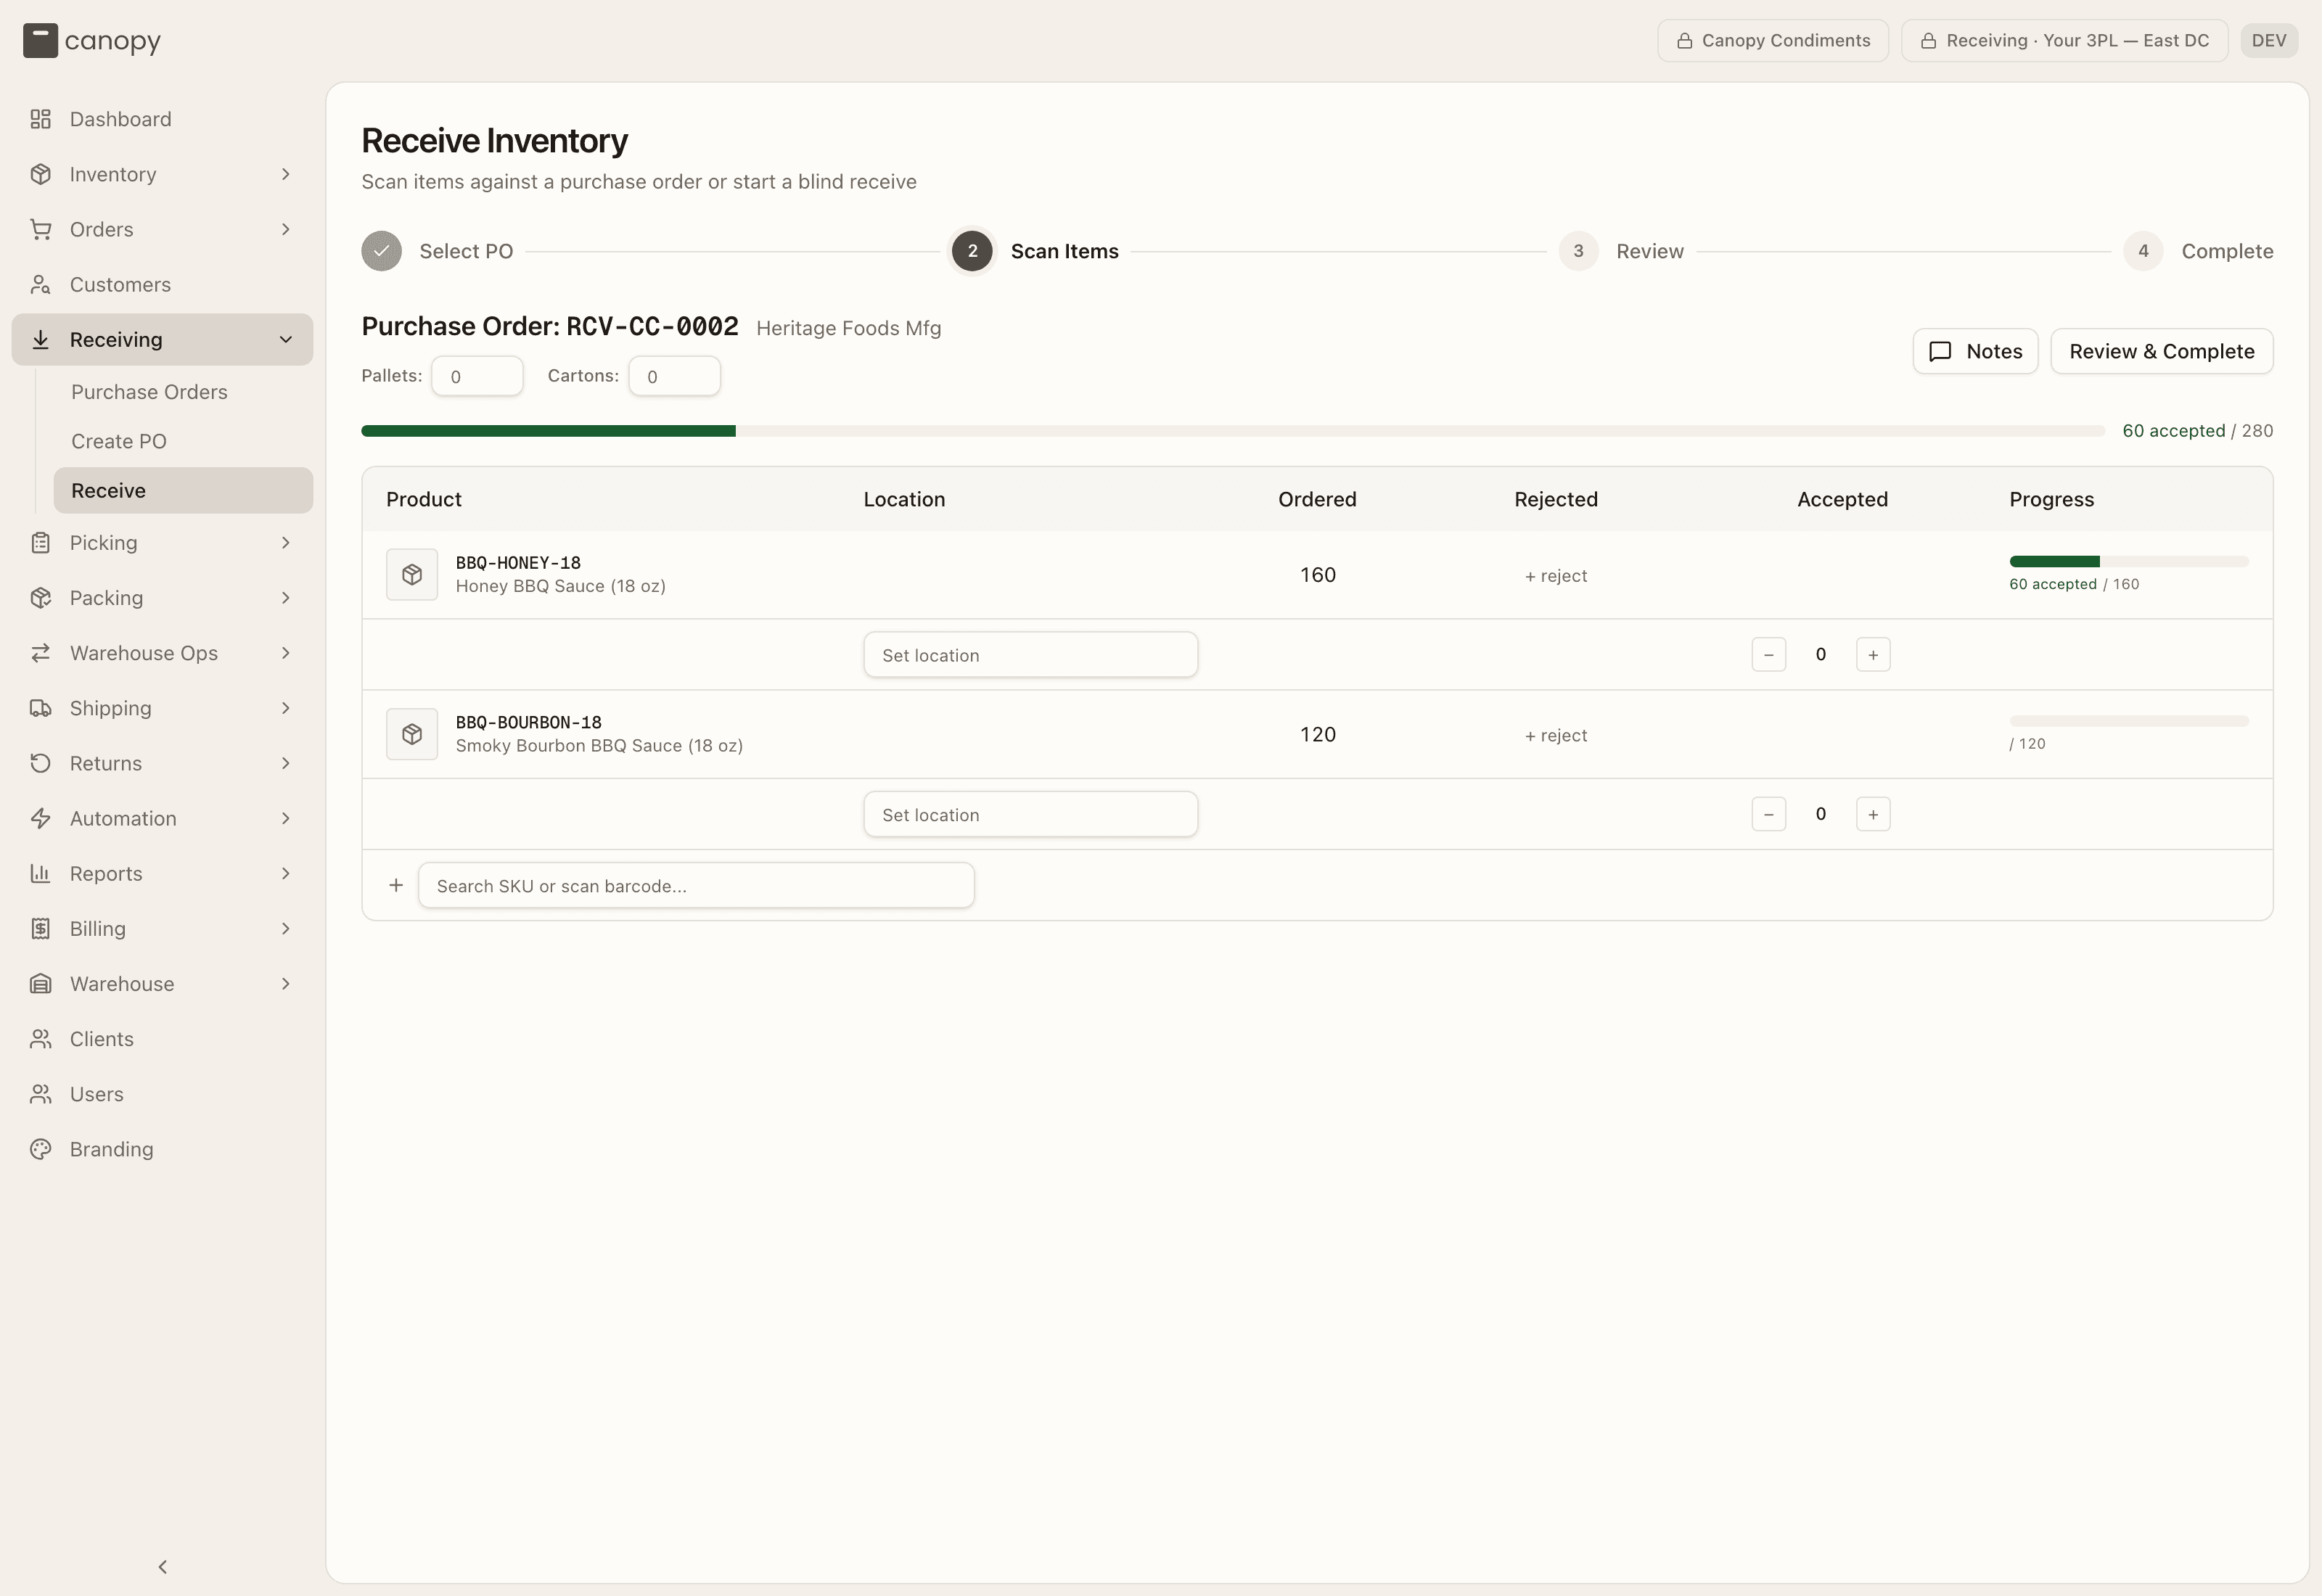Open Dashboard via its grid icon

coord(40,119)
